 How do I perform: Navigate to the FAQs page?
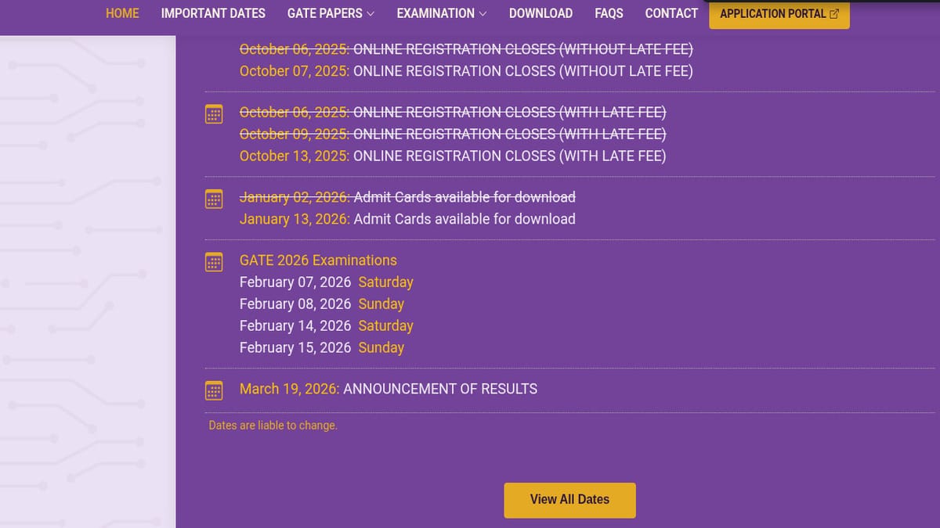pyautogui.click(x=609, y=13)
